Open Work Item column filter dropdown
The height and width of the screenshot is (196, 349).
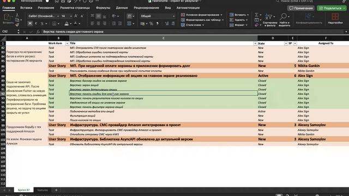coord(67,44)
